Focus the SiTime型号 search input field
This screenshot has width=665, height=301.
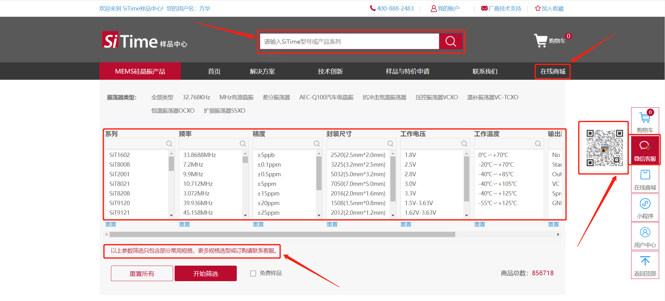349,41
